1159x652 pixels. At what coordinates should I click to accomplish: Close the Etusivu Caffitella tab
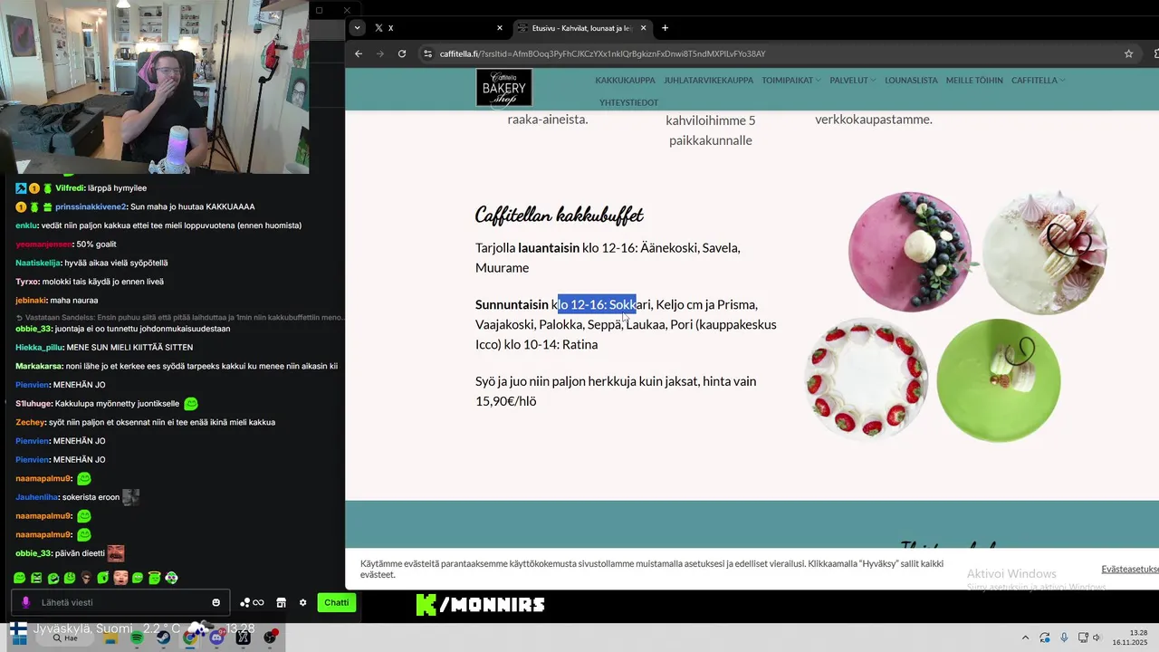click(x=644, y=28)
